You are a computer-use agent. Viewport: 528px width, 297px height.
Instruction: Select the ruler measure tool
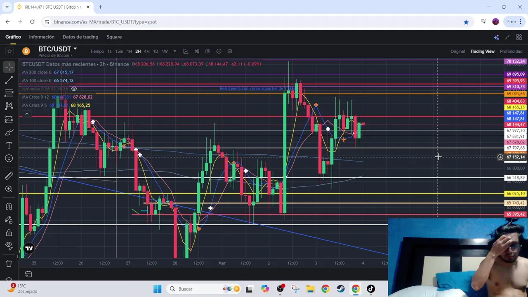[9, 176]
